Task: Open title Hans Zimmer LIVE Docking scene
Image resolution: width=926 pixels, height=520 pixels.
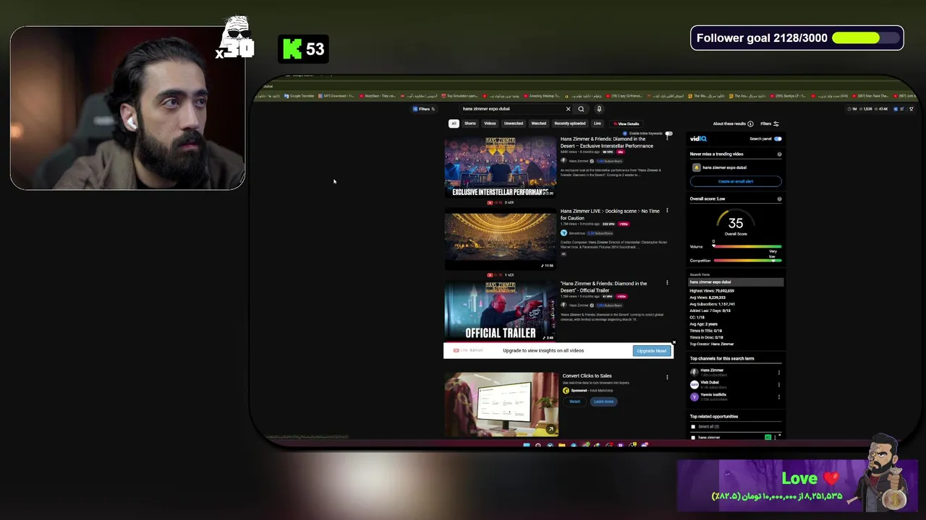Action: [x=610, y=214]
